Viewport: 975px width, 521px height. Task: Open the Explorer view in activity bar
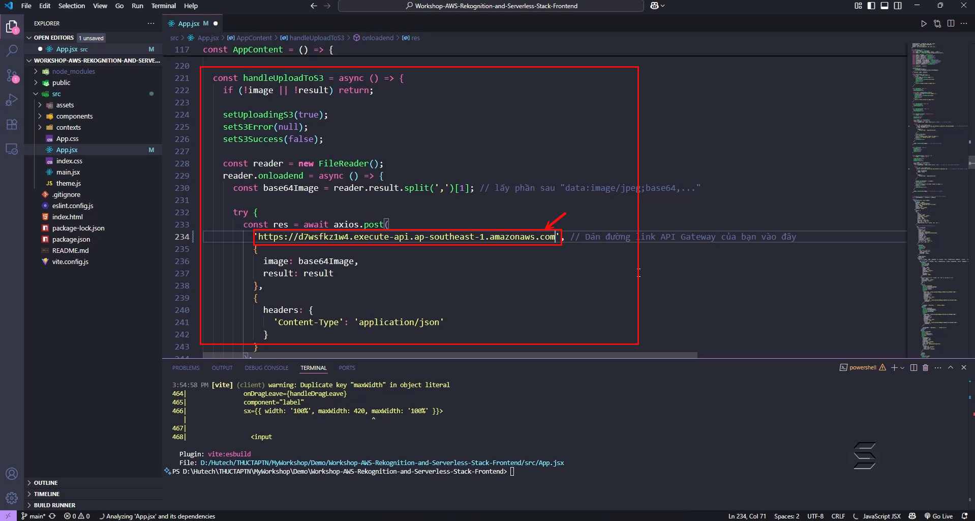[x=12, y=26]
